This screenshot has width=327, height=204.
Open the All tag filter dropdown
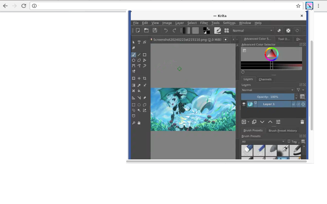tap(263, 142)
